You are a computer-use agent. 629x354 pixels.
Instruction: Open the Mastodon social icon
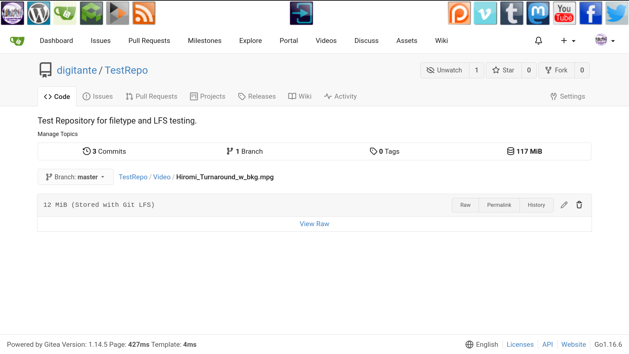click(538, 13)
